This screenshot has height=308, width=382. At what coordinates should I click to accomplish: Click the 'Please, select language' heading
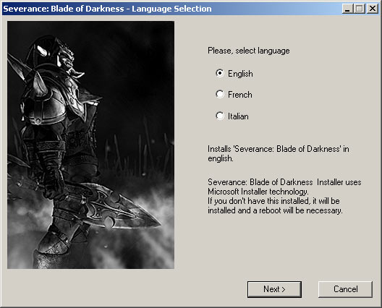(249, 51)
